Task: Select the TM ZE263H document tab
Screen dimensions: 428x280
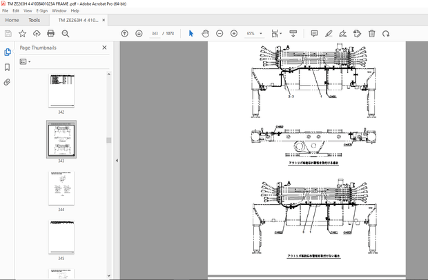Action: [x=78, y=20]
